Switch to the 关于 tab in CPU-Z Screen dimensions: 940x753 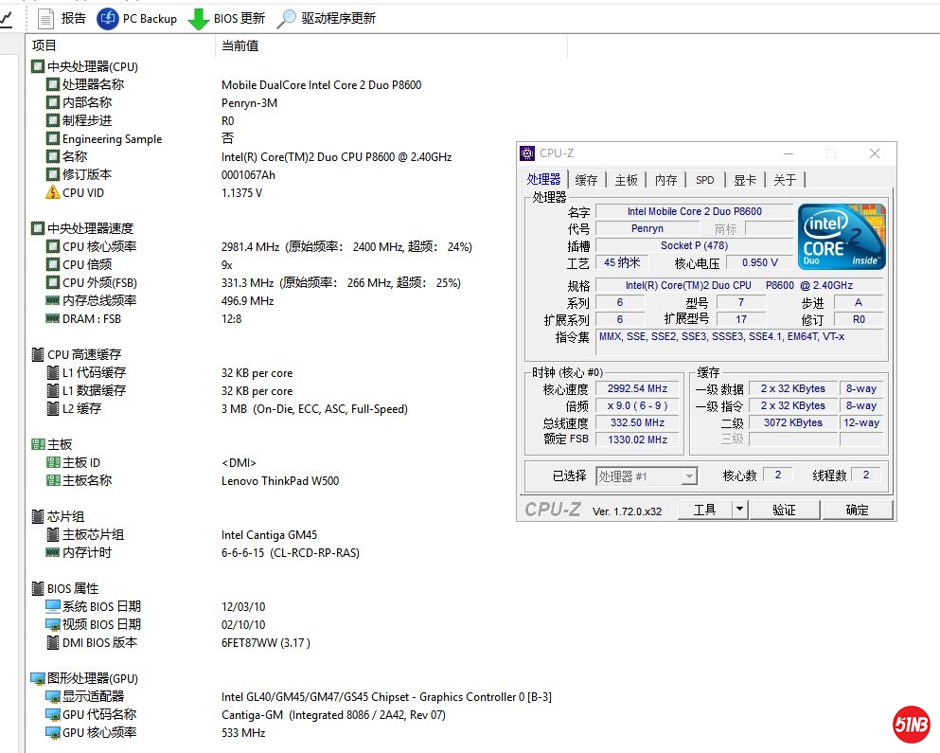click(x=784, y=180)
